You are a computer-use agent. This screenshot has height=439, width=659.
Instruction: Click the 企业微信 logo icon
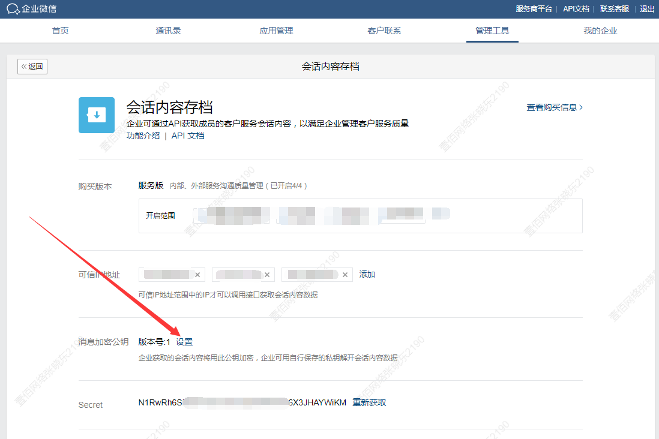13,9
